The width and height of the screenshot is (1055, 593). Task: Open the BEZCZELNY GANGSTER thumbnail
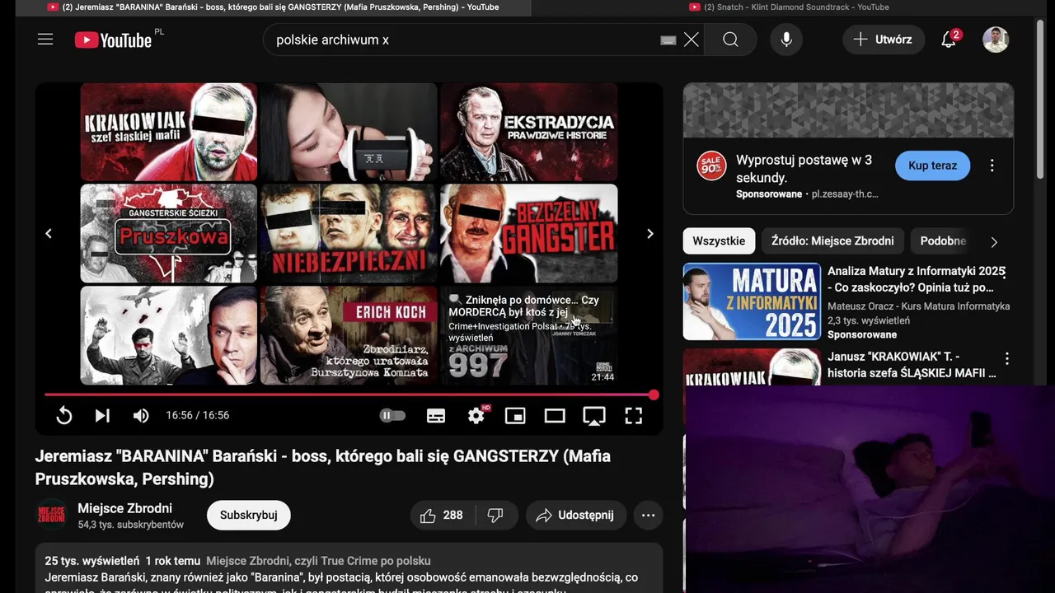[528, 233]
